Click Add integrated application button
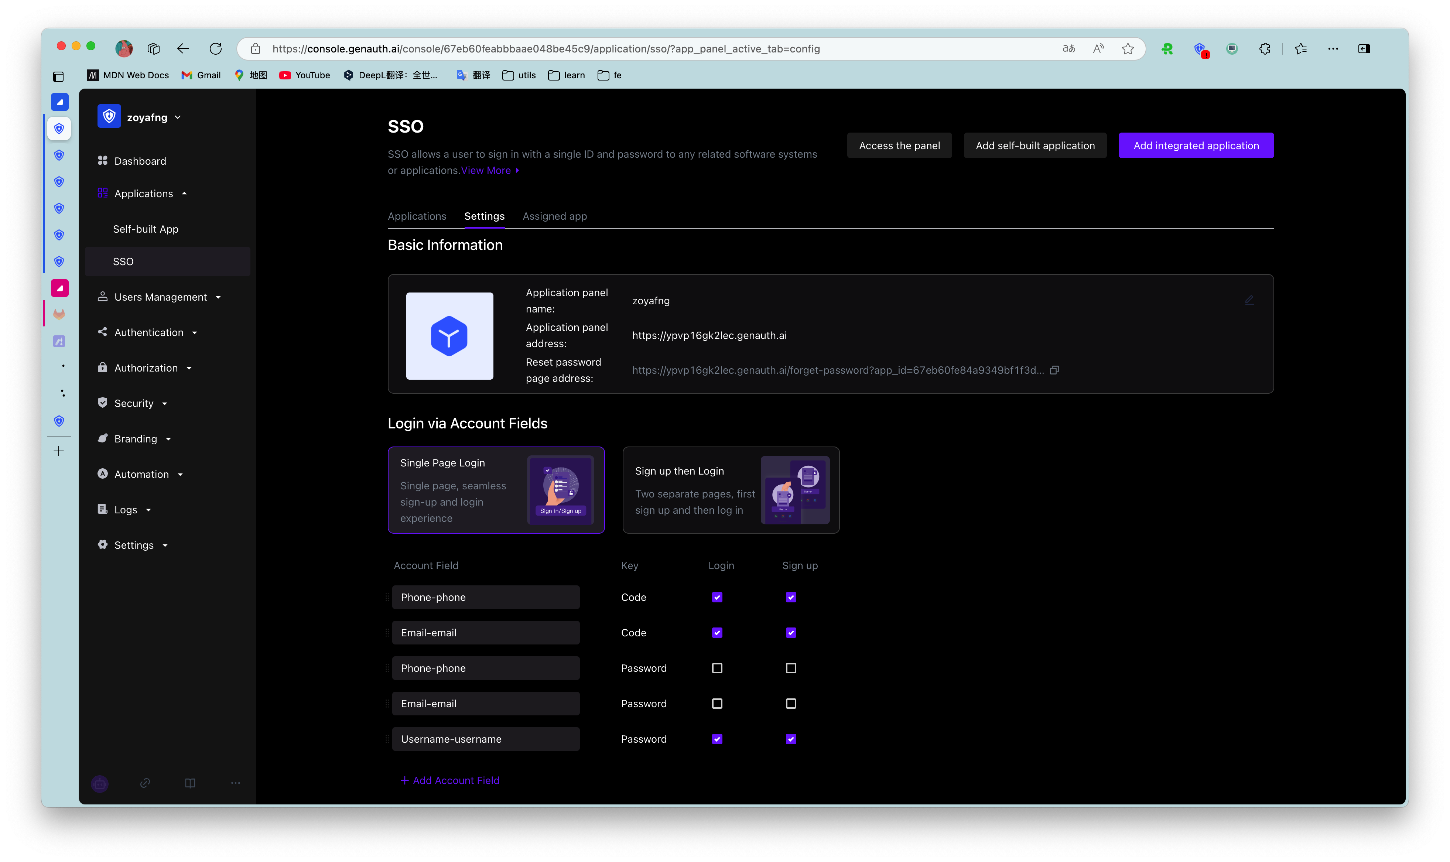The width and height of the screenshot is (1450, 862). [1196, 145]
